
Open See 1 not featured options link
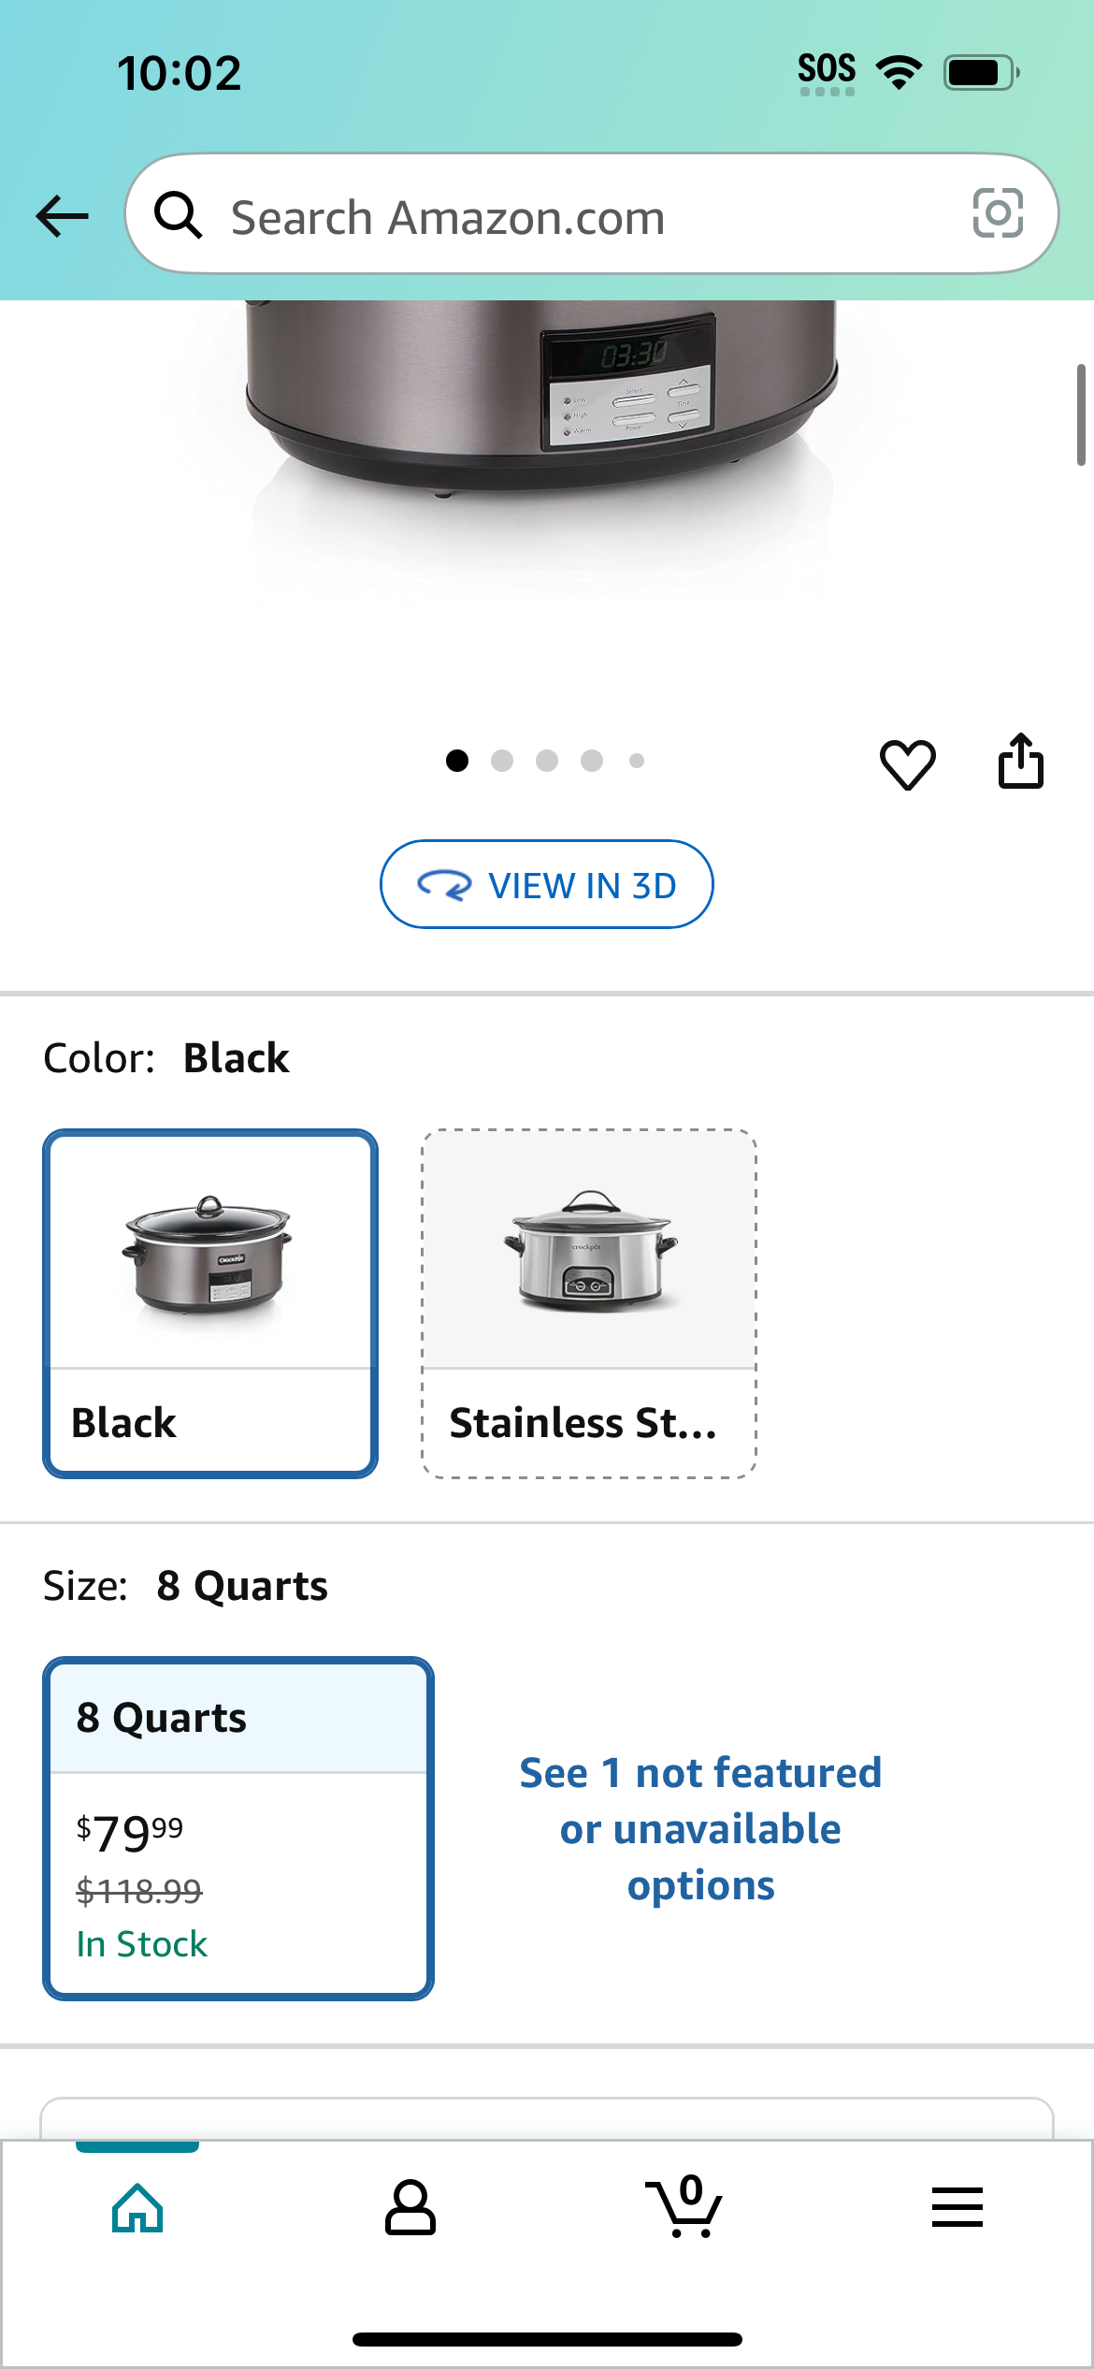[x=700, y=1828]
